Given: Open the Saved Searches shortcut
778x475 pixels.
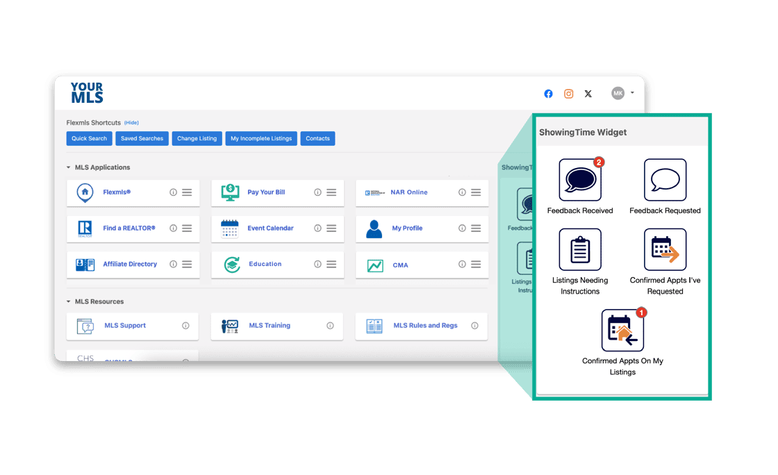Looking at the screenshot, I should point(142,139).
